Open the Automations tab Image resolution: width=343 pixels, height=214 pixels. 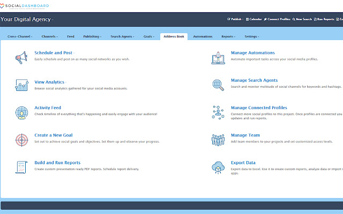tap(203, 37)
